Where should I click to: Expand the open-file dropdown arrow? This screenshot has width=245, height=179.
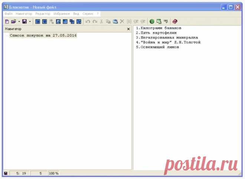pos(19,21)
